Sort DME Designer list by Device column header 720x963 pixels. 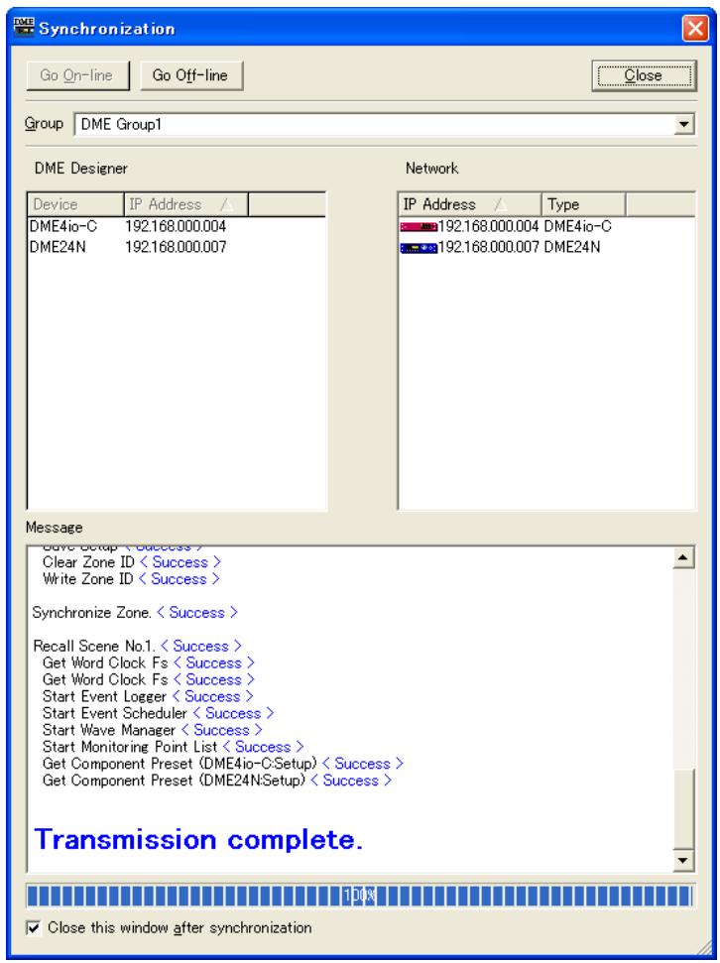[75, 204]
